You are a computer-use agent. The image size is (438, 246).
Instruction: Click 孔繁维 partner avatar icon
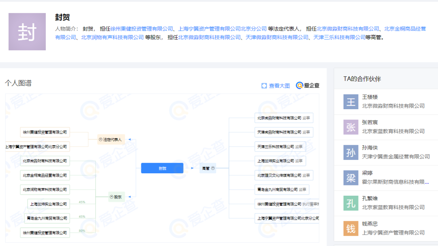351,203
